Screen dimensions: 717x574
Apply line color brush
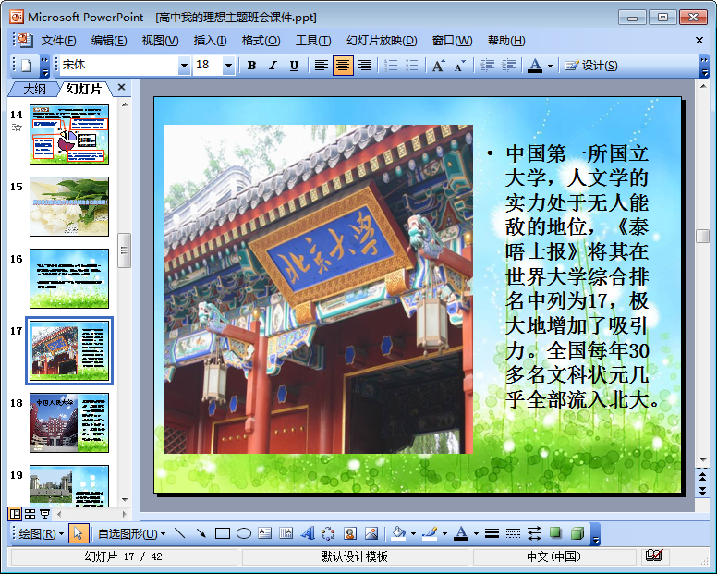coord(430,533)
